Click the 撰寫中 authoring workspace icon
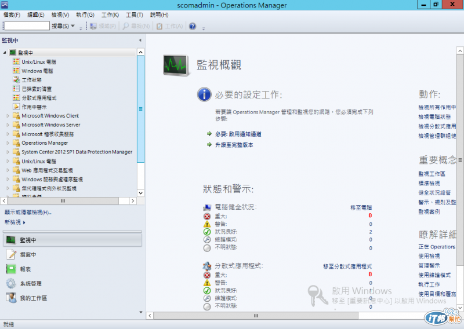 [11, 254]
